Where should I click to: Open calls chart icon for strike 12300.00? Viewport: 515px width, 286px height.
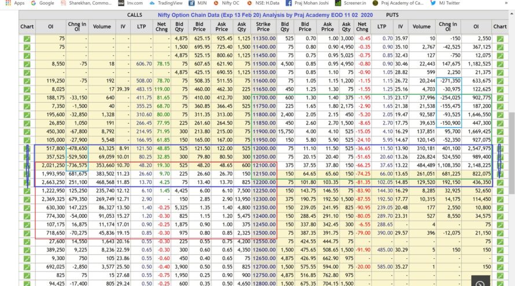click(27, 199)
